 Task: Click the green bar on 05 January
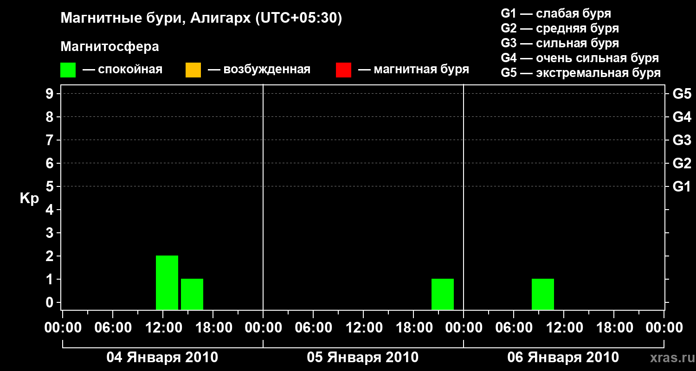click(443, 294)
